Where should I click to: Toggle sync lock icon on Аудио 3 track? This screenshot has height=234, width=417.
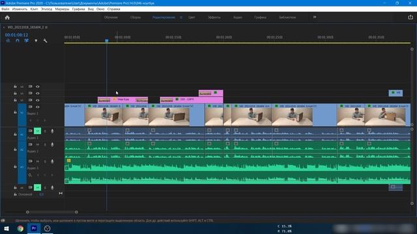(x=30, y=161)
